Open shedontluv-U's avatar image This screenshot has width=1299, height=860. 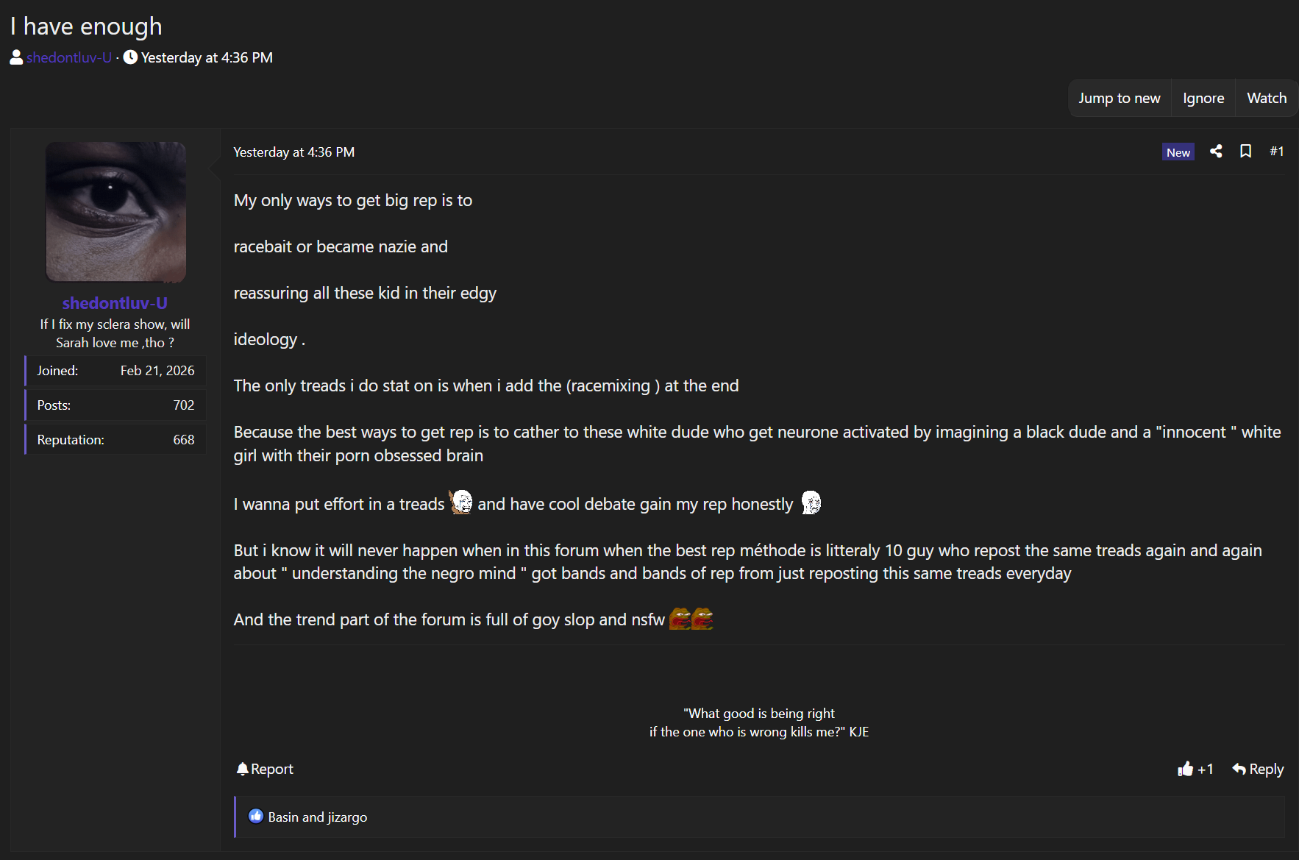115,212
